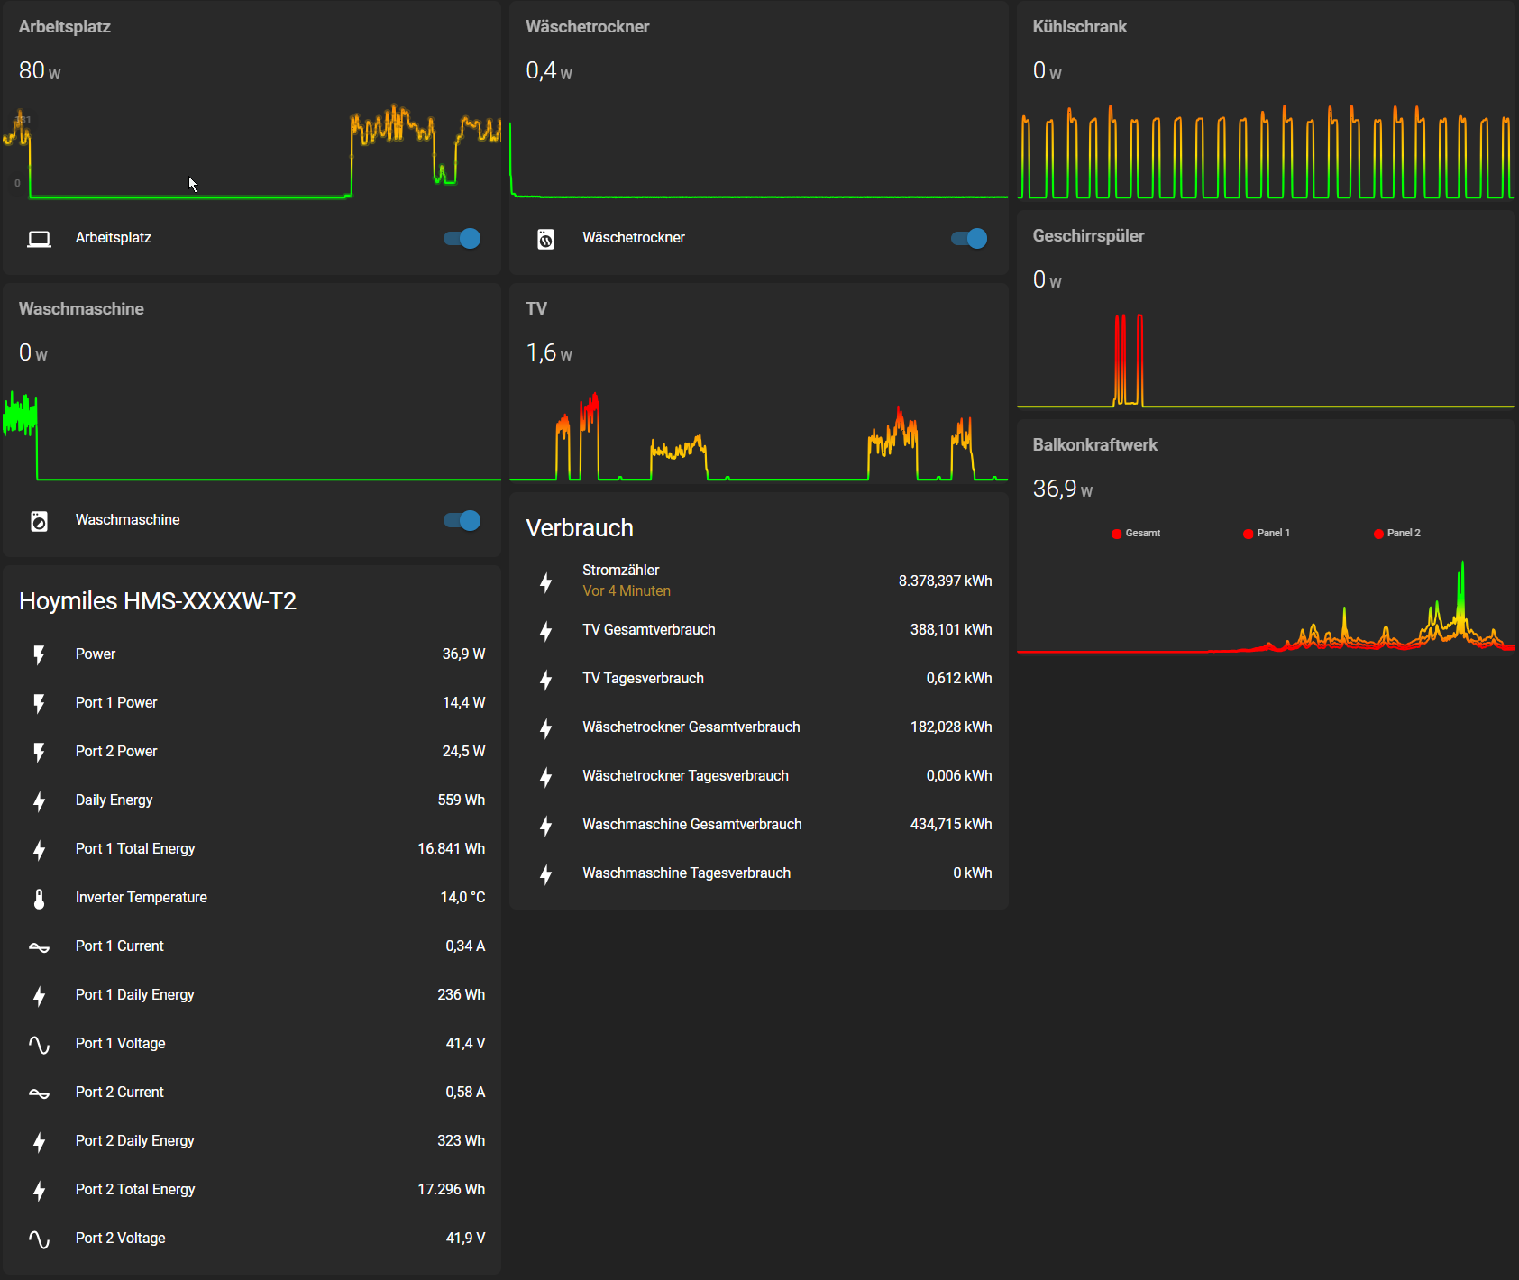Open the Arbeitsplatz entity label
The height and width of the screenshot is (1280, 1519).
pyautogui.click(x=114, y=238)
